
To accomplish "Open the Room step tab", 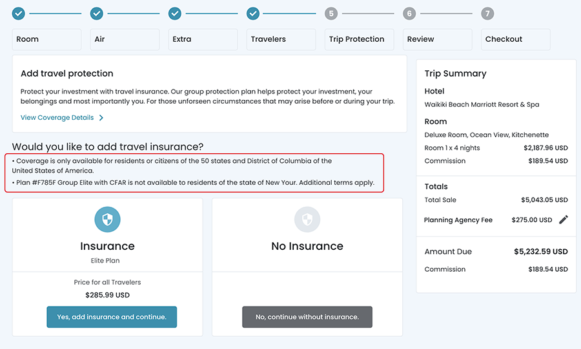I will [x=46, y=39].
